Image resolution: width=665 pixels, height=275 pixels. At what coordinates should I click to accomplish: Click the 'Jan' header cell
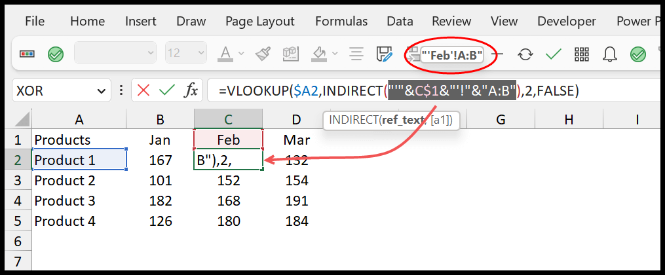160,140
